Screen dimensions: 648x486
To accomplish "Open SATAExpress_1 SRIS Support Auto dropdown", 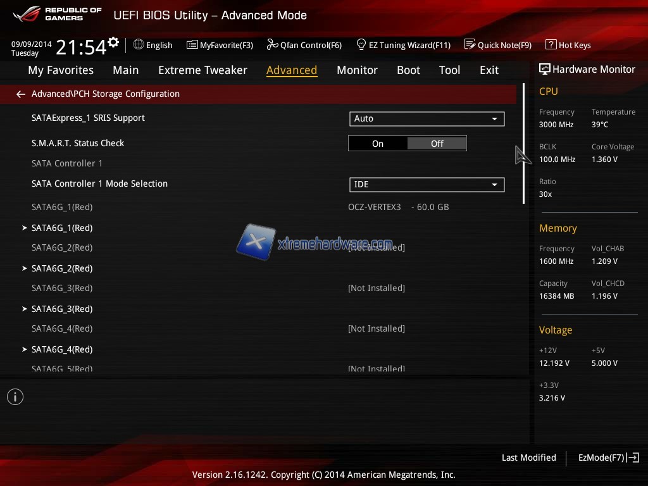I will pos(427,118).
